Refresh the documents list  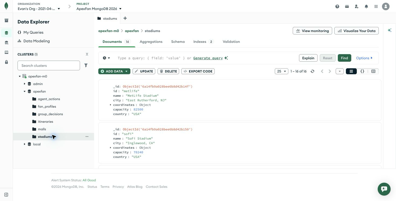pos(312,71)
